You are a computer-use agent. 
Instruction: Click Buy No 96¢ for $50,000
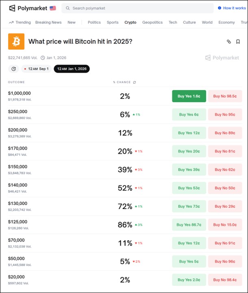225,261
